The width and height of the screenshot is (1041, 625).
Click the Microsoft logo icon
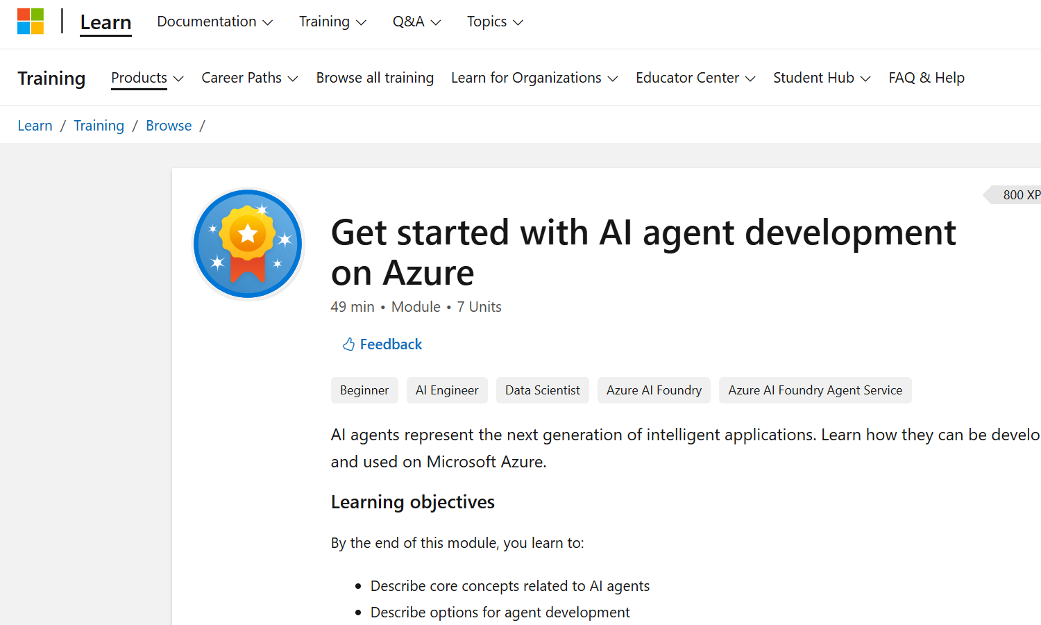pos(31,22)
